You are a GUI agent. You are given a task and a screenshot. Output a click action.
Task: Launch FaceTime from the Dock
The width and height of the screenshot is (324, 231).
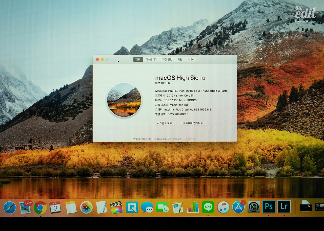tap(162, 207)
